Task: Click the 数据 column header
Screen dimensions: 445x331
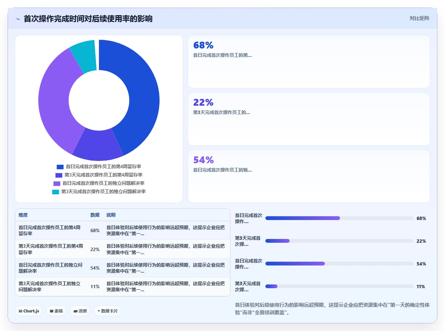Action: (95, 215)
